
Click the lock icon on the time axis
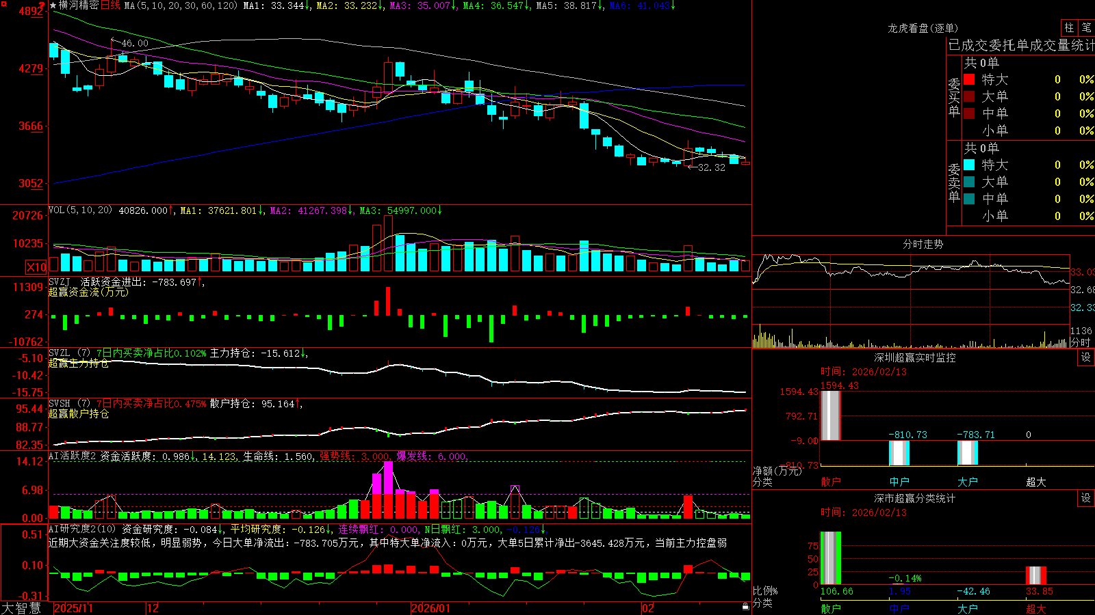745,607
